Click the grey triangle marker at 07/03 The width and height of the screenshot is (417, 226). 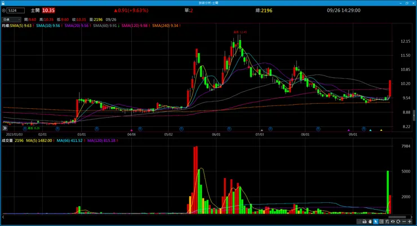[x=261, y=130]
